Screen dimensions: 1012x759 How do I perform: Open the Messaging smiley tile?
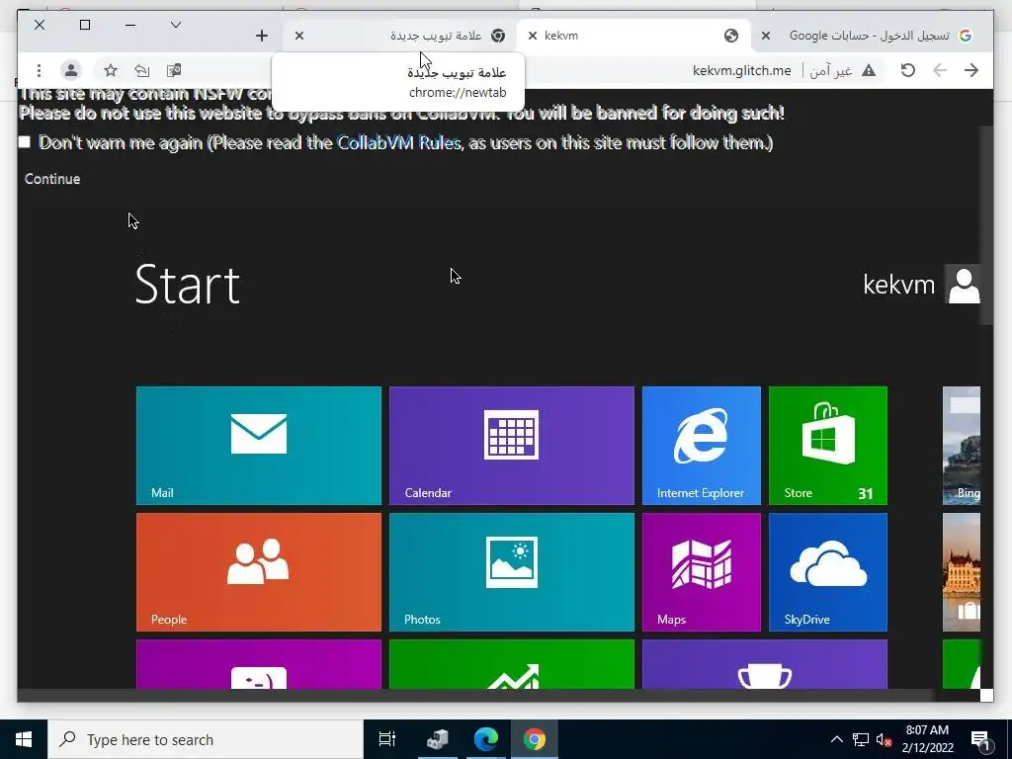tap(259, 664)
